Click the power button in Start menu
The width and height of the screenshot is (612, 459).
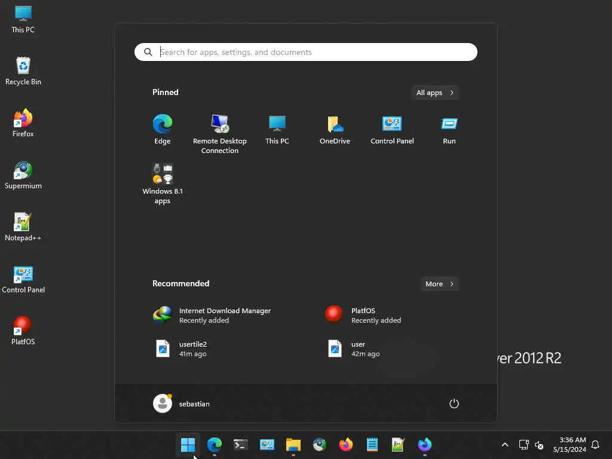(x=454, y=403)
